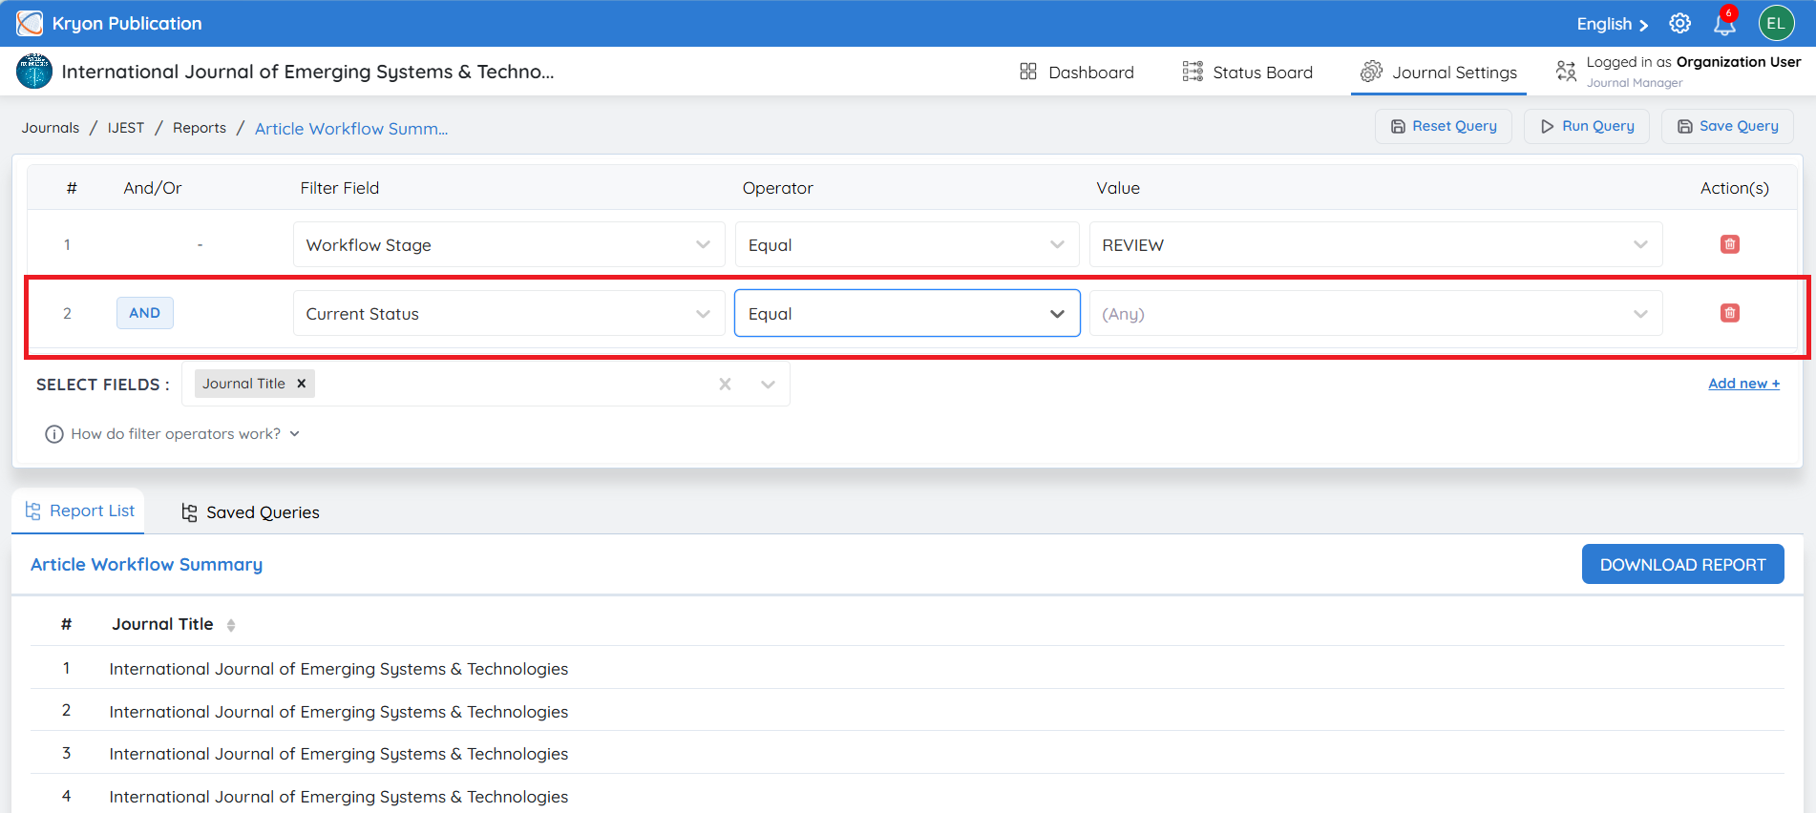Click the Saved Queries tab icon

click(x=189, y=512)
